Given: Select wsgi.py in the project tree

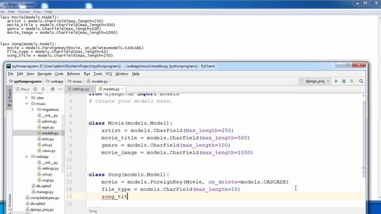Looking at the screenshot, I should point(45,180).
